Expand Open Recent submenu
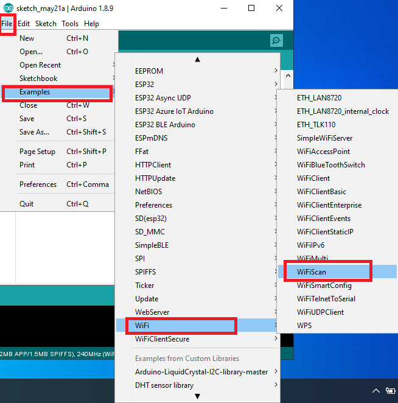 click(x=58, y=65)
